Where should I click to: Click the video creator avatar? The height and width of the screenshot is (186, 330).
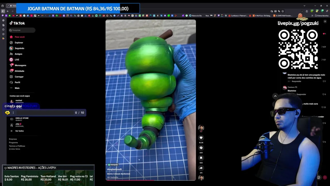[201, 128]
